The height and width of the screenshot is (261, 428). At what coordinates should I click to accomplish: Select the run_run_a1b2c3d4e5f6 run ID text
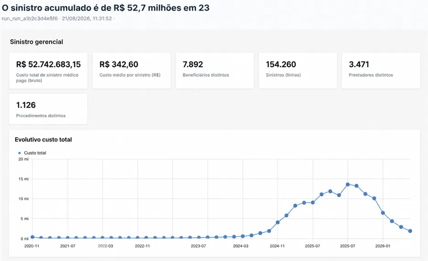coord(30,19)
